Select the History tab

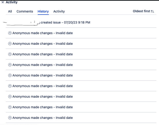pyautogui.click(x=43, y=11)
